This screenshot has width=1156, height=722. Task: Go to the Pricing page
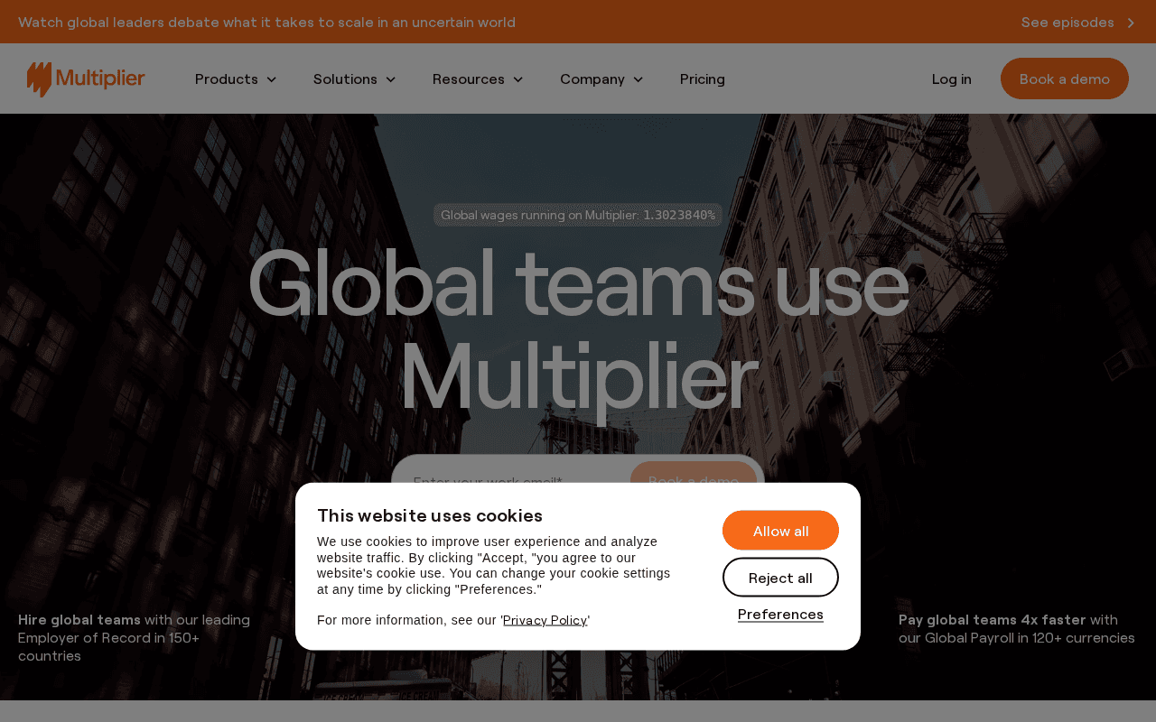(703, 79)
